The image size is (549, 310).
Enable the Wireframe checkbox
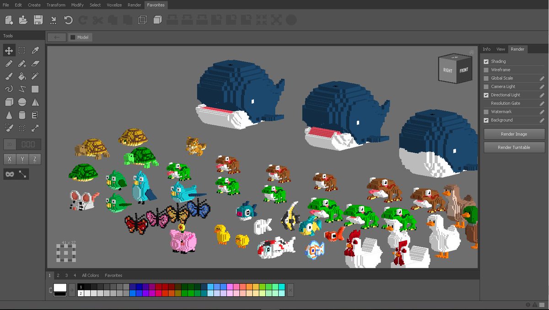(x=486, y=70)
